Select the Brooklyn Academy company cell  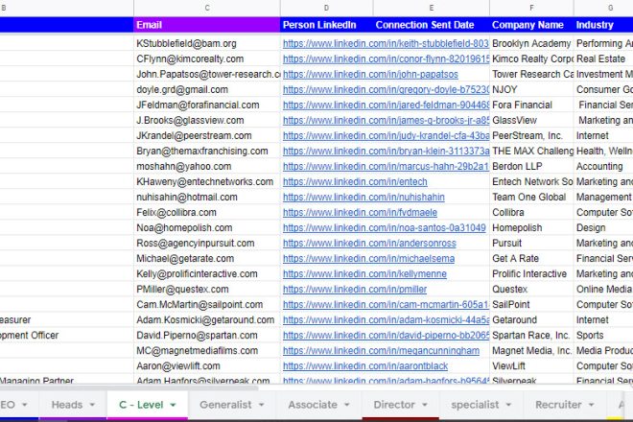(x=531, y=43)
